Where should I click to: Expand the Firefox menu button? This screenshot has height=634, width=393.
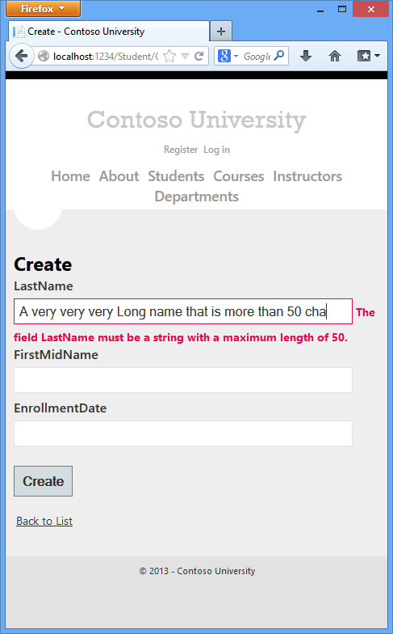pyautogui.click(x=43, y=8)
